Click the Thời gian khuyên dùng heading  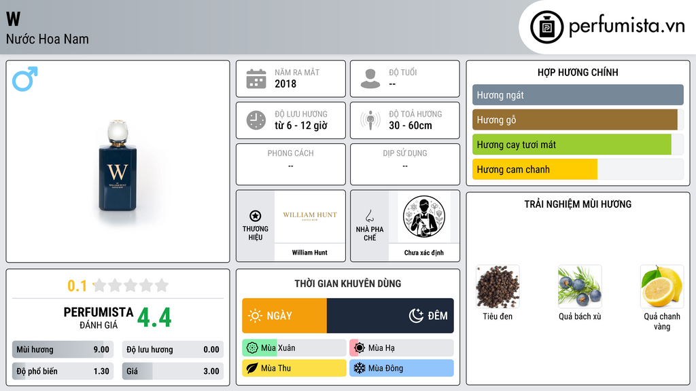point(348,284)
